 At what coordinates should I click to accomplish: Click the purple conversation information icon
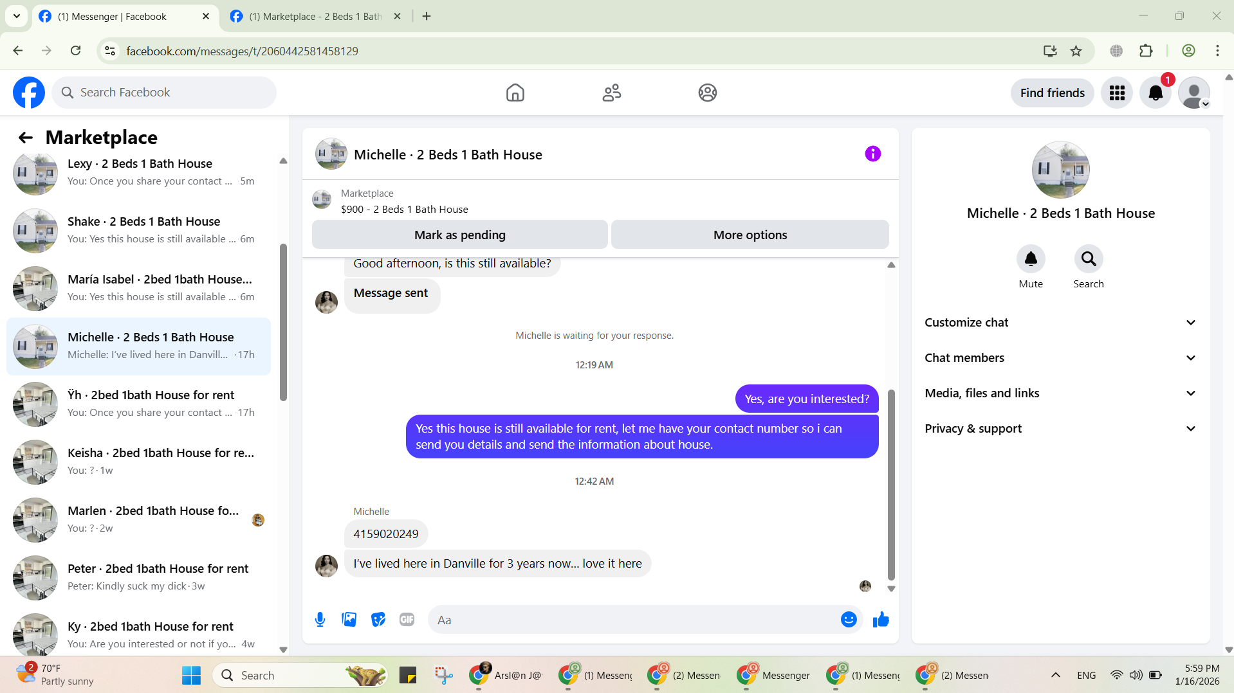(872, 154)
